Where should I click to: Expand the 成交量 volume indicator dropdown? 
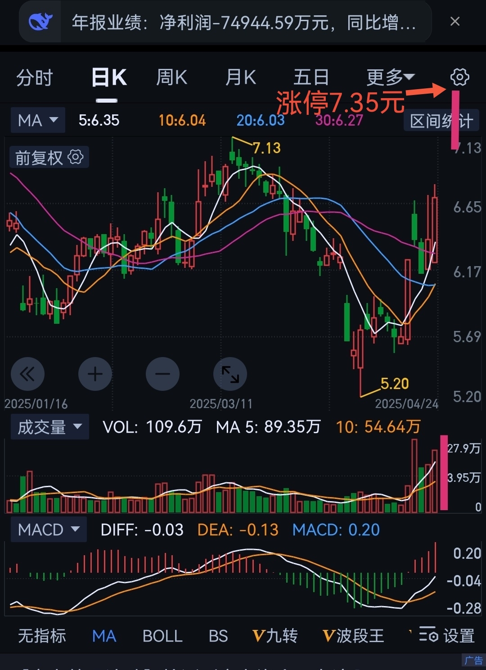(50, 426)
